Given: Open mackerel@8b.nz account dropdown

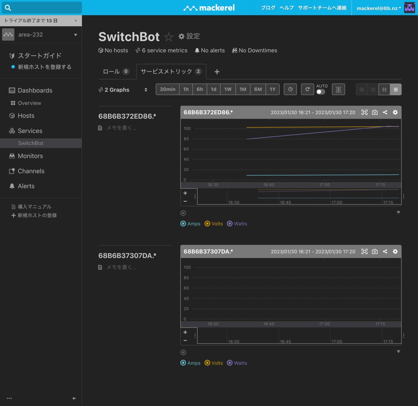Looking at the screenshot, I should tap(379, 8).
